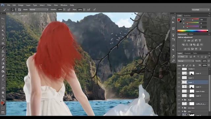211x119 pixels.
Task: Select the Clone Stamp tool
Action: pos(3,51)
